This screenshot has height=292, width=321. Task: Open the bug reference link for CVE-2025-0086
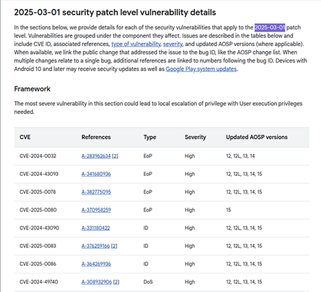pos(96,264)
